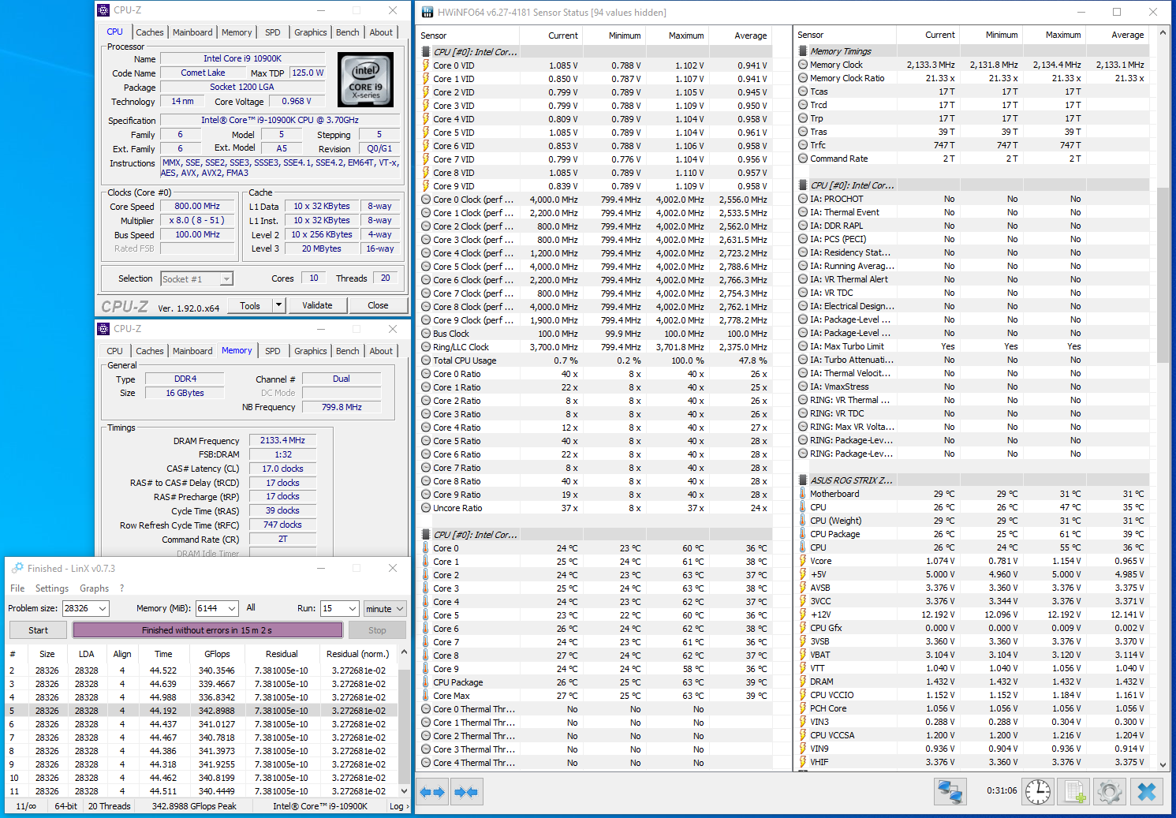Open HWiNFO sensor settings gear icon
Screen dimensions: 1176x818
tap(1109, 791)
